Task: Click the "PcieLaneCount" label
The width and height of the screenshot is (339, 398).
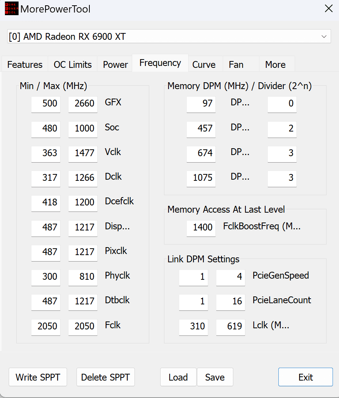Action: pos(282,300)
